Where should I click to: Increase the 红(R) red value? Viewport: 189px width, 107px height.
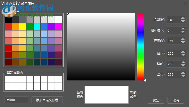(183, 52)
